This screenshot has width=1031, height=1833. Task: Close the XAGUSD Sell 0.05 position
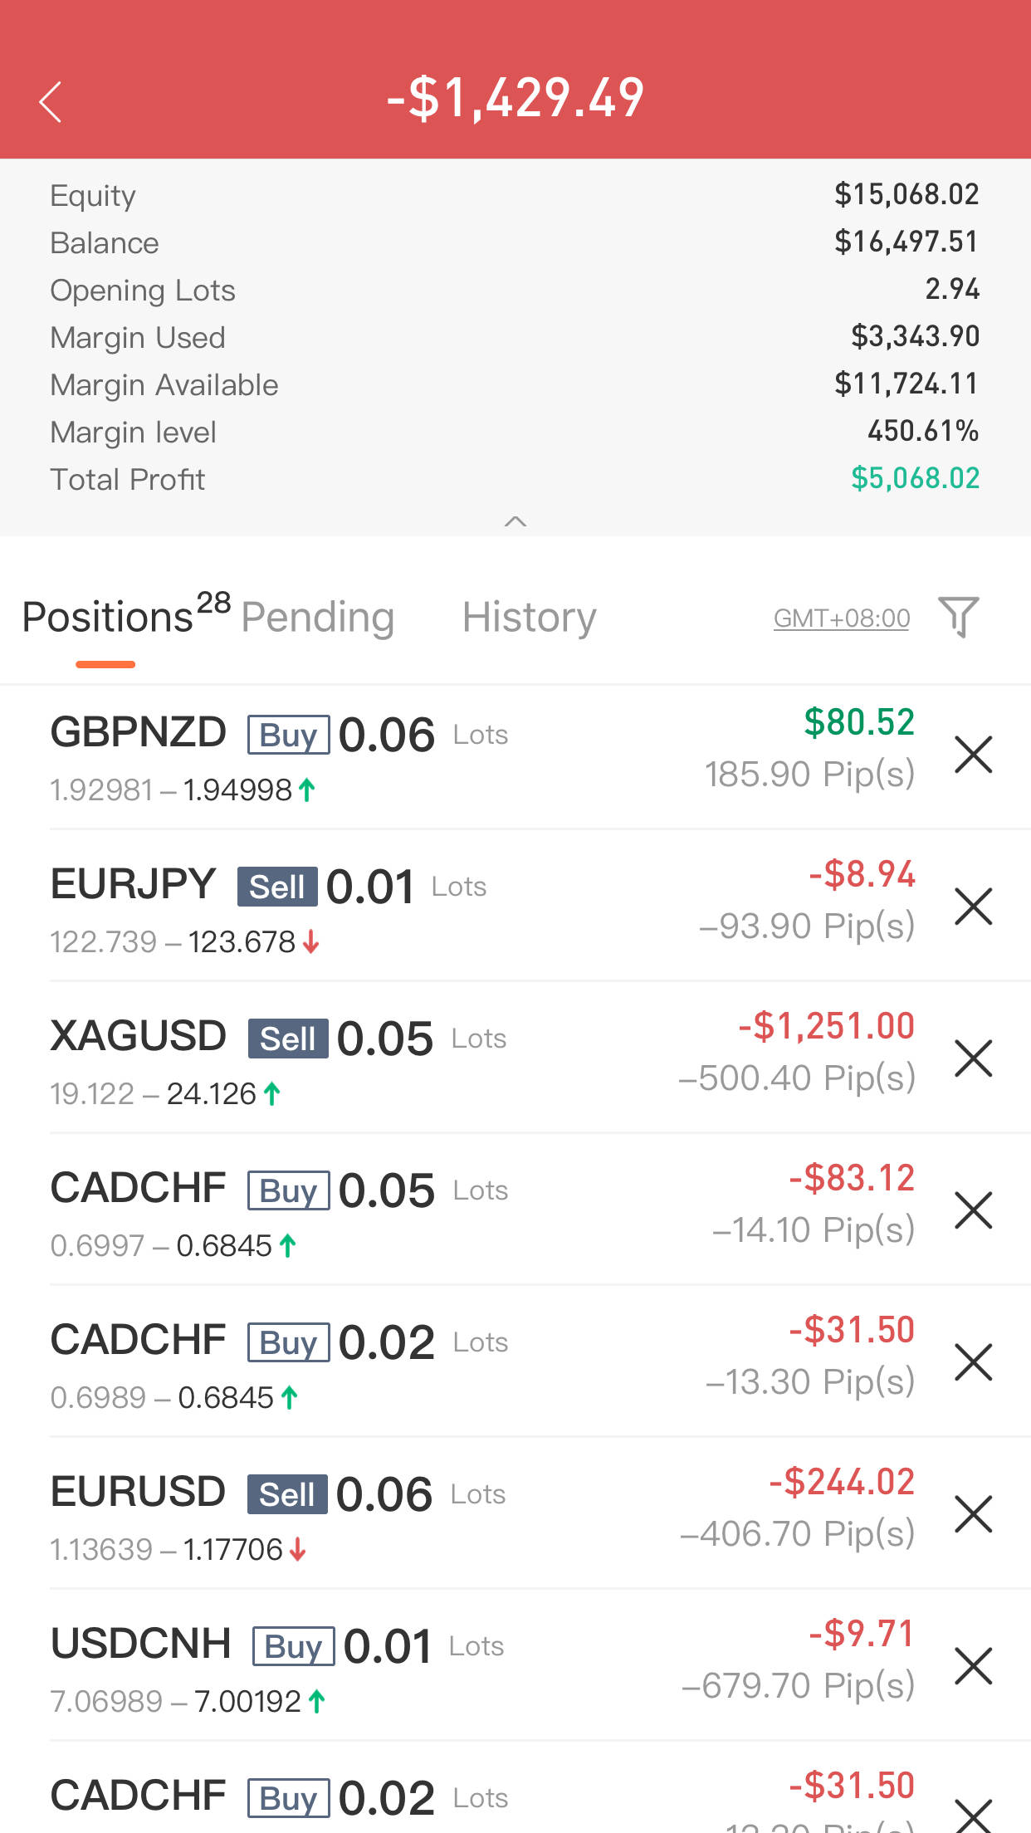click(x=973, y=1058)
